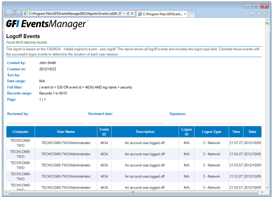
Task: Click the vertical scrollbar down arrow
Action: click(267, 188)
